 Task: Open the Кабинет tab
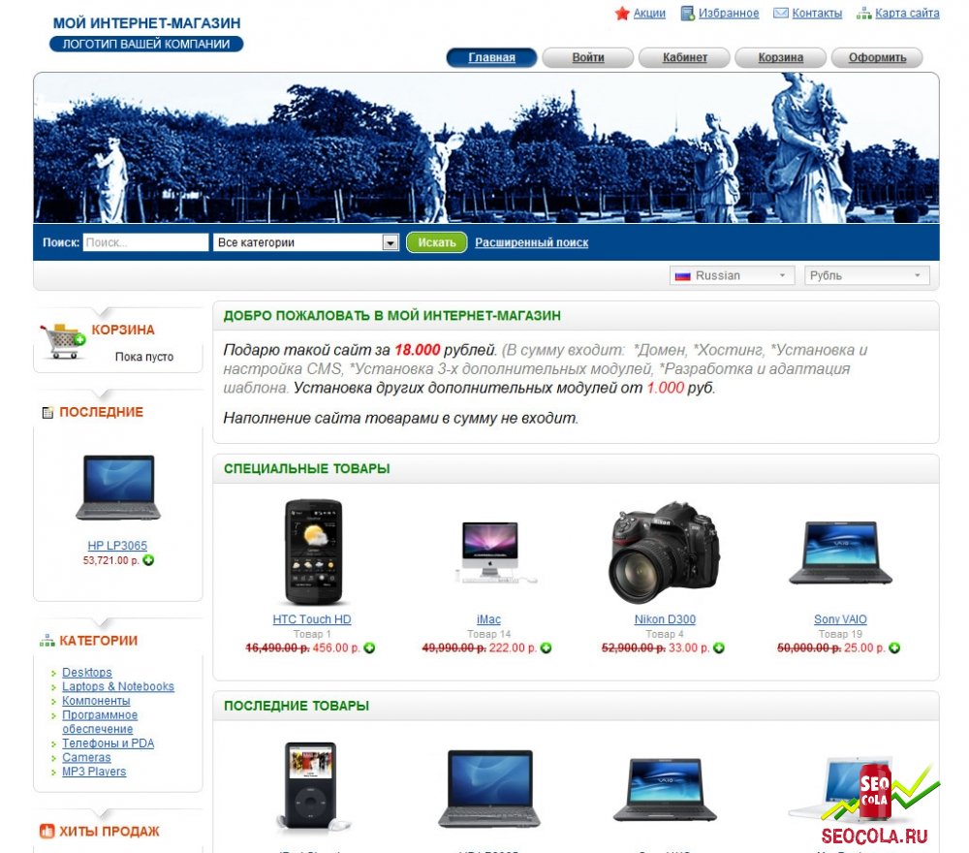(x=684, y=57)
